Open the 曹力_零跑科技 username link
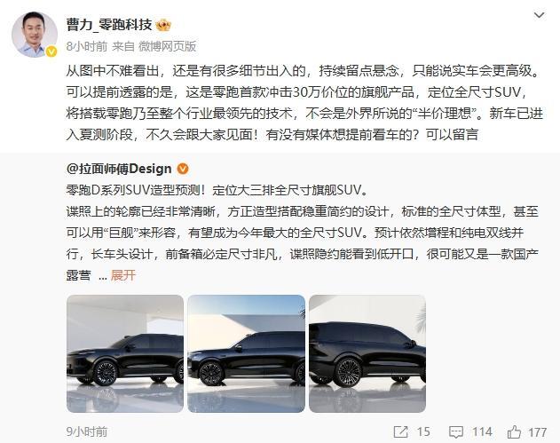560x443 pixels. (109, 25)
